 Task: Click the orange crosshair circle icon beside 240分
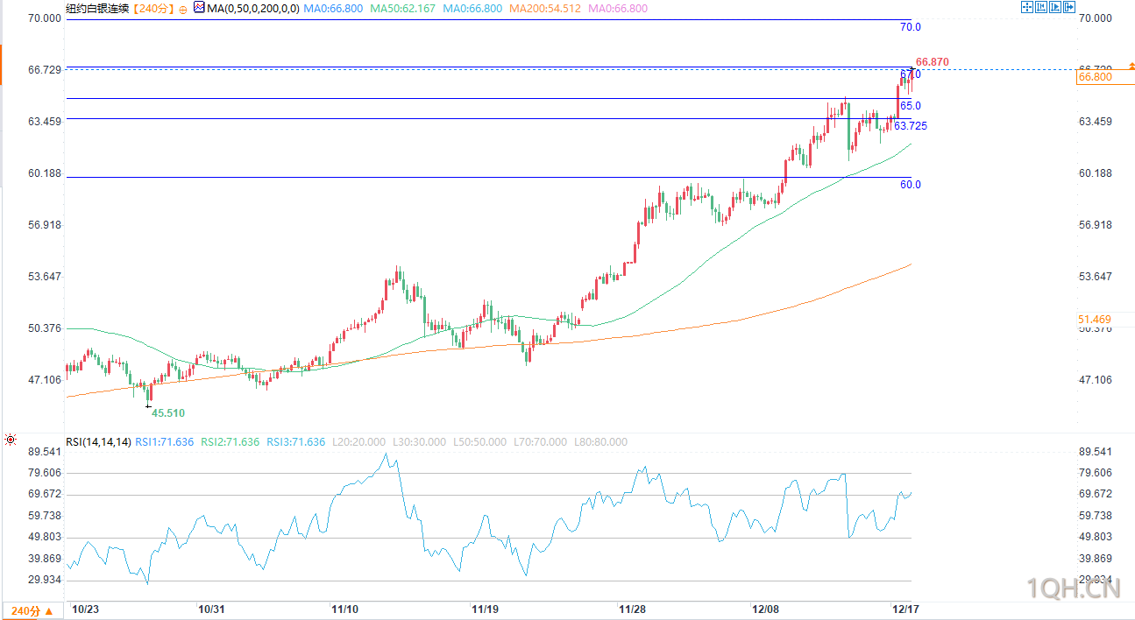[183, 9]
